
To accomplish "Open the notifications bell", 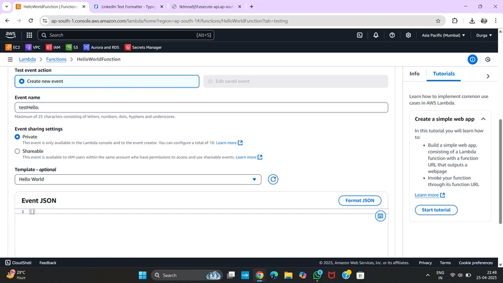I will (x=375, y=35).
